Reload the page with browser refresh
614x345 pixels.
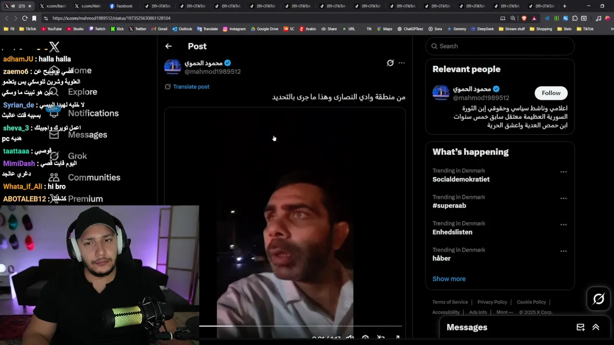click(24, 18)
